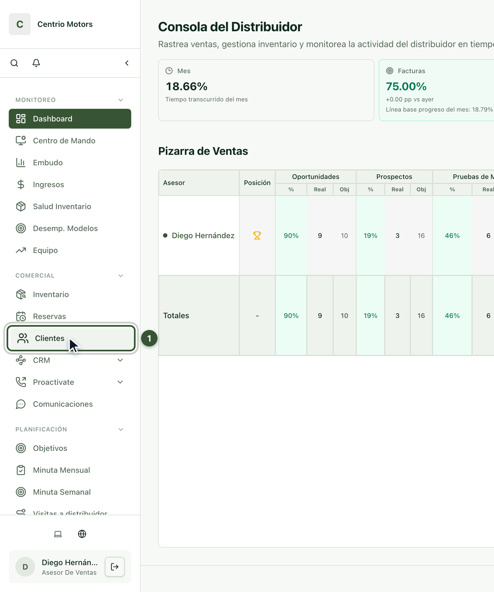Click the Minuta Mensual clipboard icon
The width and height of the screenshot is (494, 592).
pos(21,470)
